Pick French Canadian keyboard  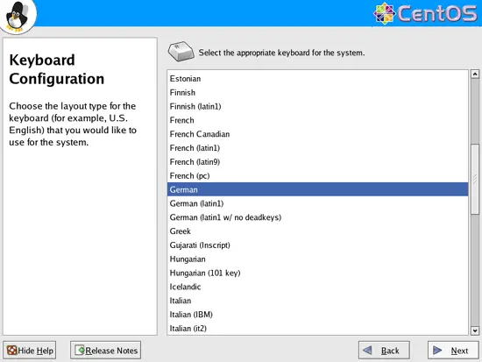(x=317, y=134)
